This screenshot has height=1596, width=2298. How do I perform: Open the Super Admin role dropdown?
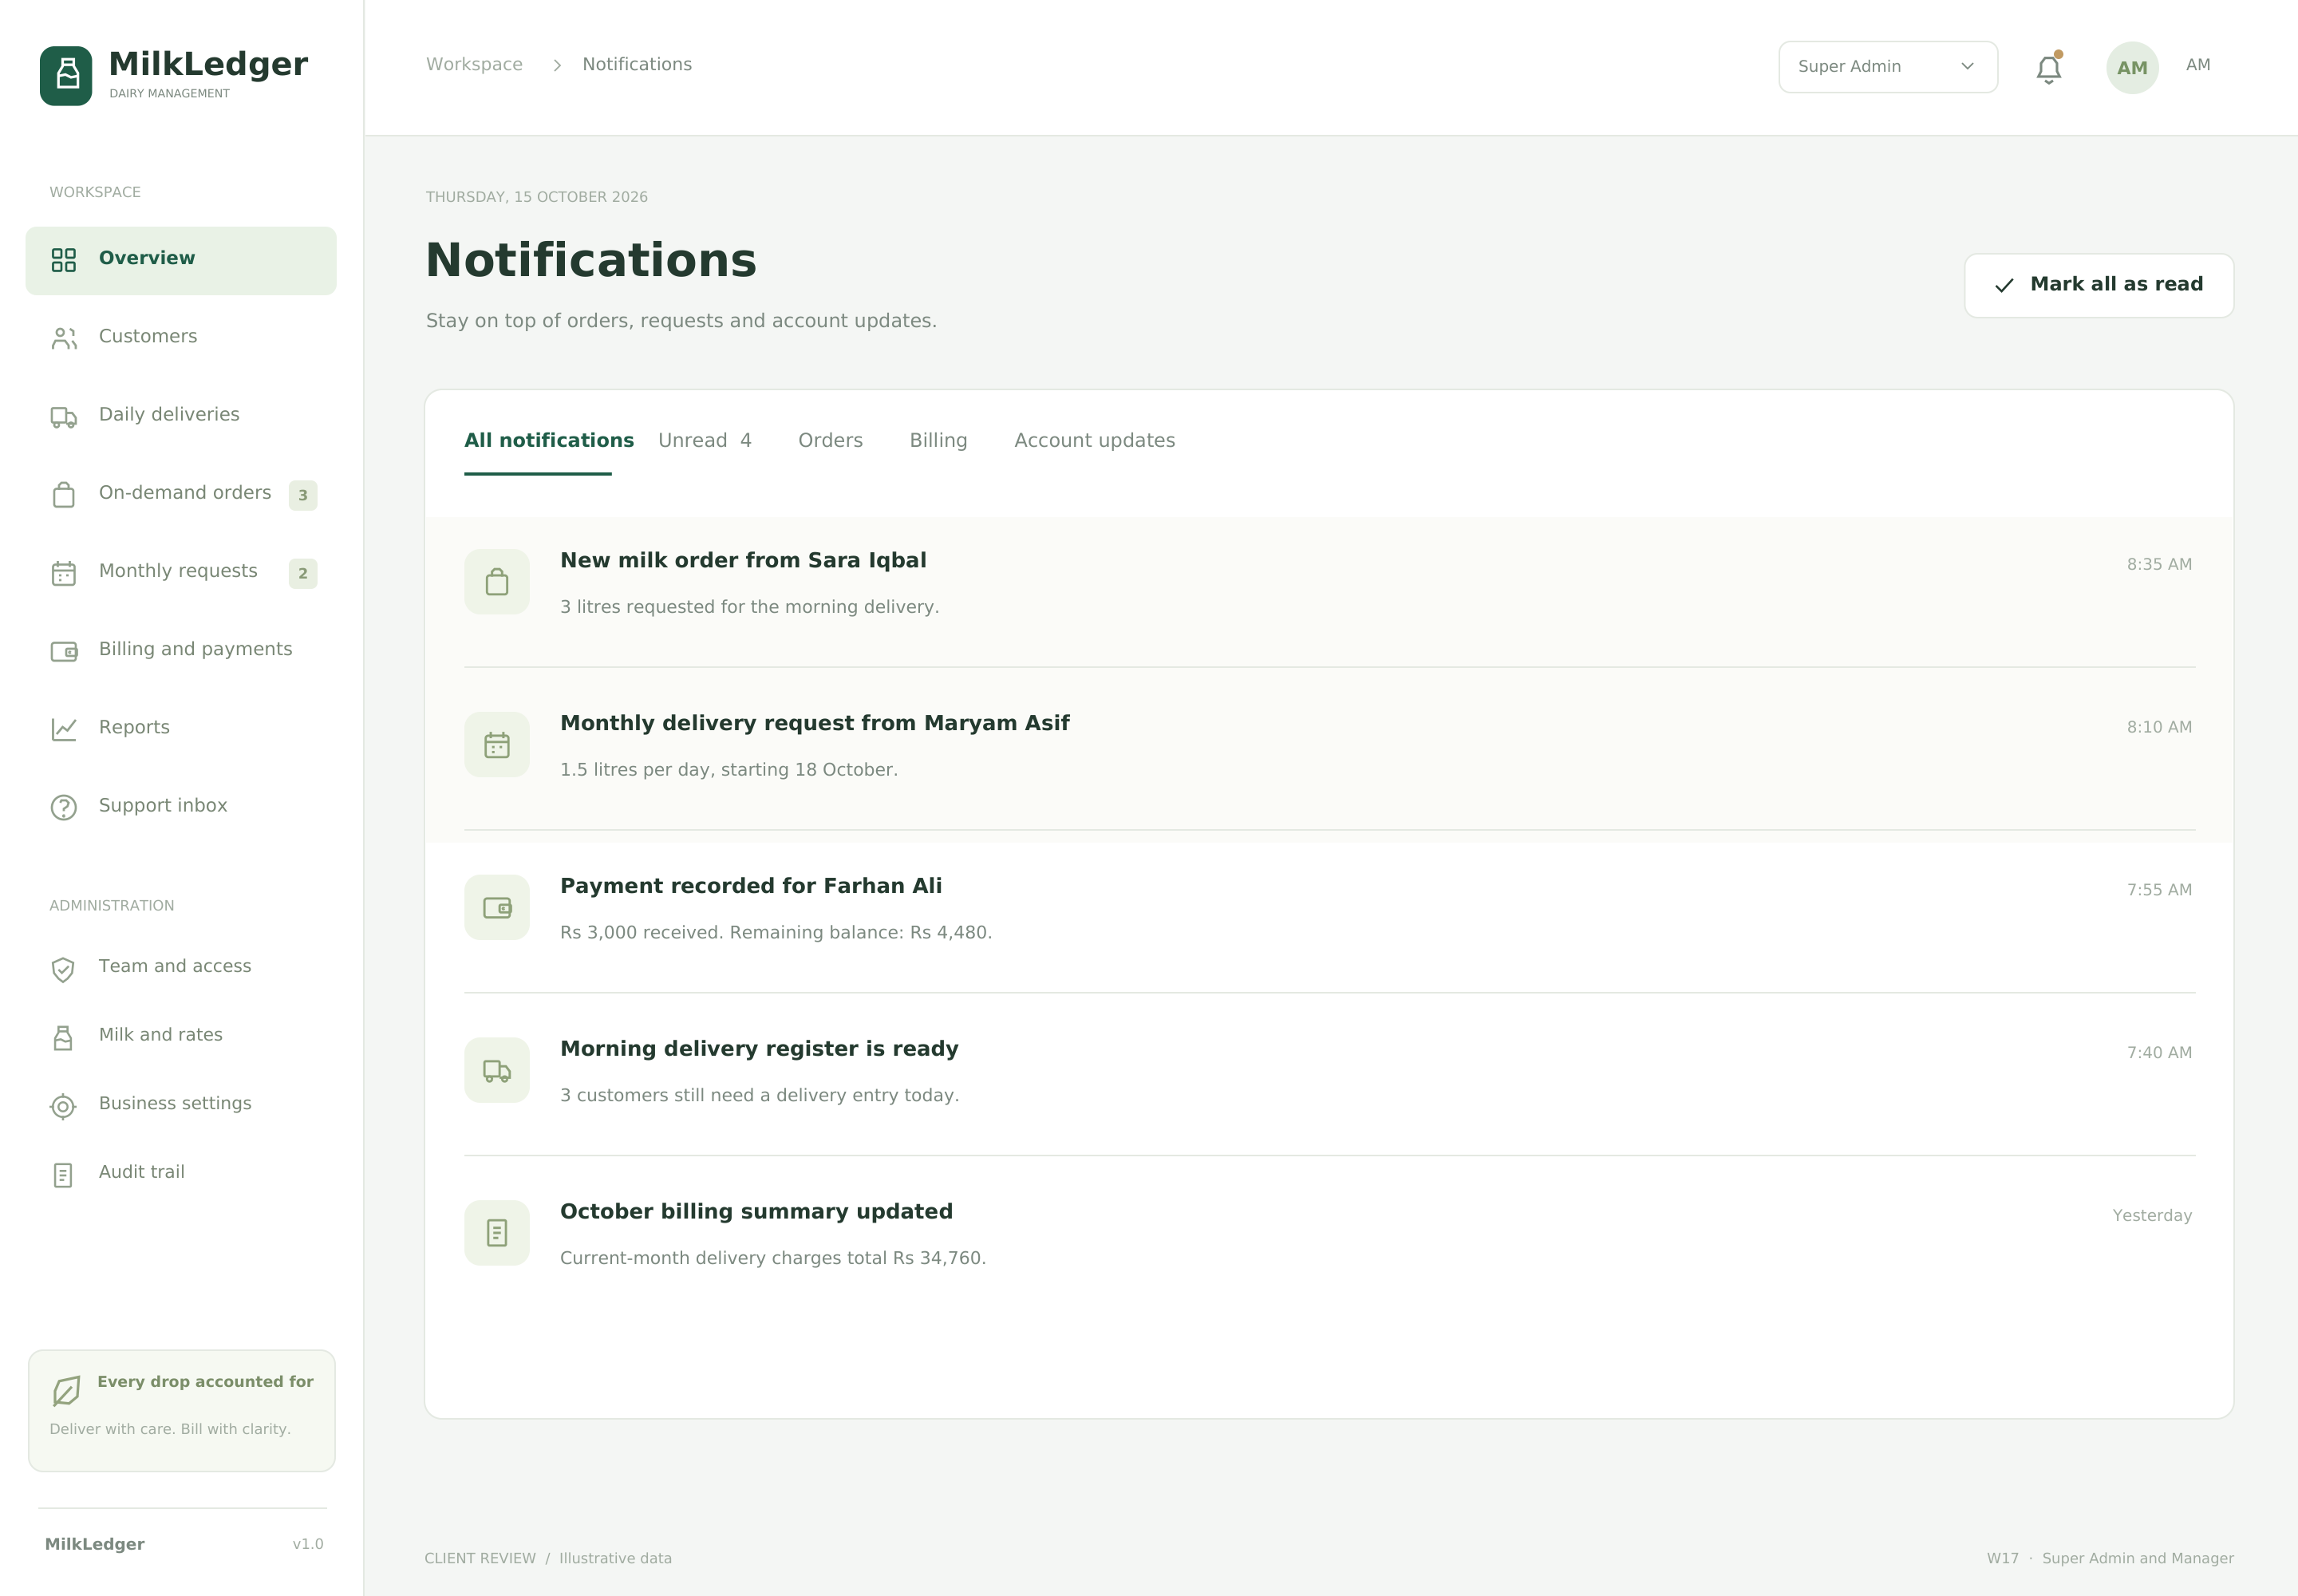click(1888, 67)
